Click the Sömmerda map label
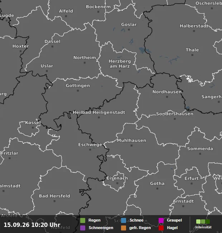Image resolution: width=222 pixels, height=233 pixels. coord(200,149)
